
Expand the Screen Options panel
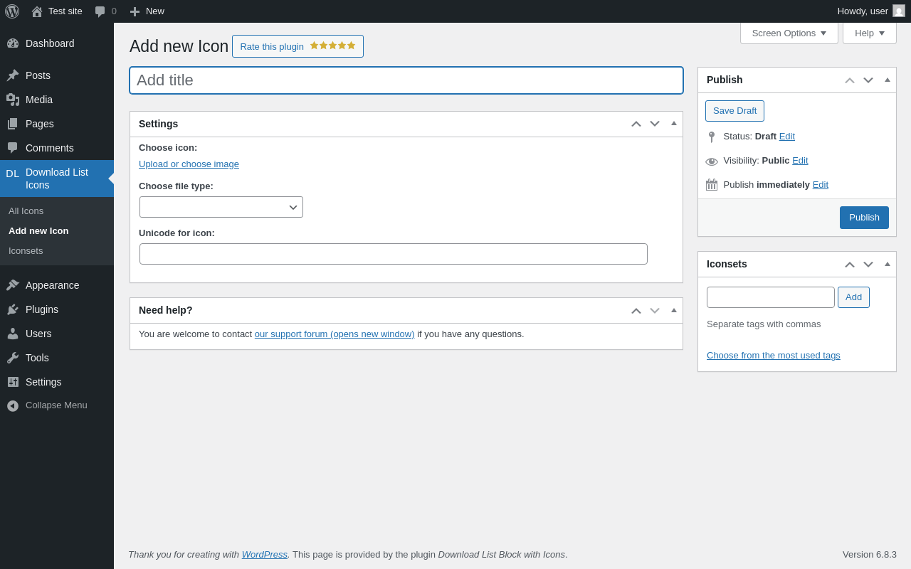pyautogui.click(x=789, y=33)
